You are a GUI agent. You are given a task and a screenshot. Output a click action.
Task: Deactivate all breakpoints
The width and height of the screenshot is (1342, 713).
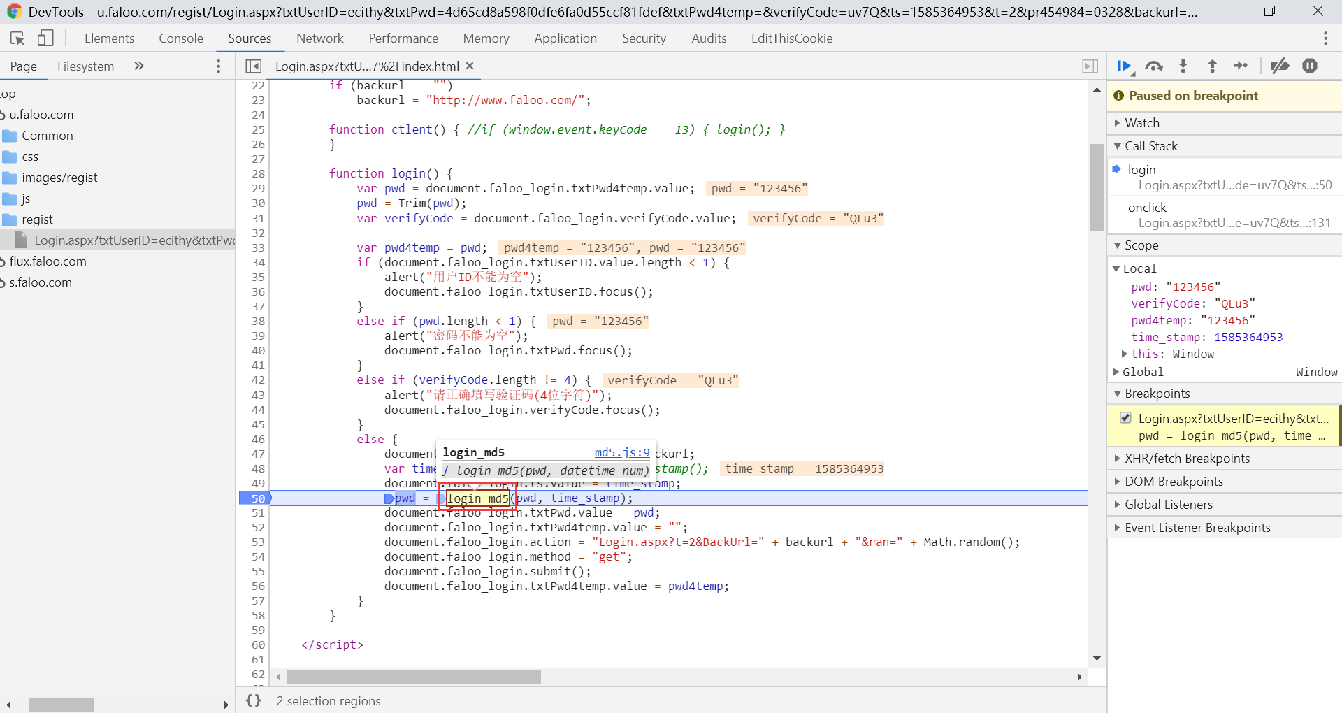[1280, 66]
